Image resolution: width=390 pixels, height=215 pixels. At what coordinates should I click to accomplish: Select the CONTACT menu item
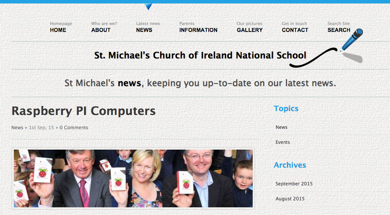pos(295,27)
